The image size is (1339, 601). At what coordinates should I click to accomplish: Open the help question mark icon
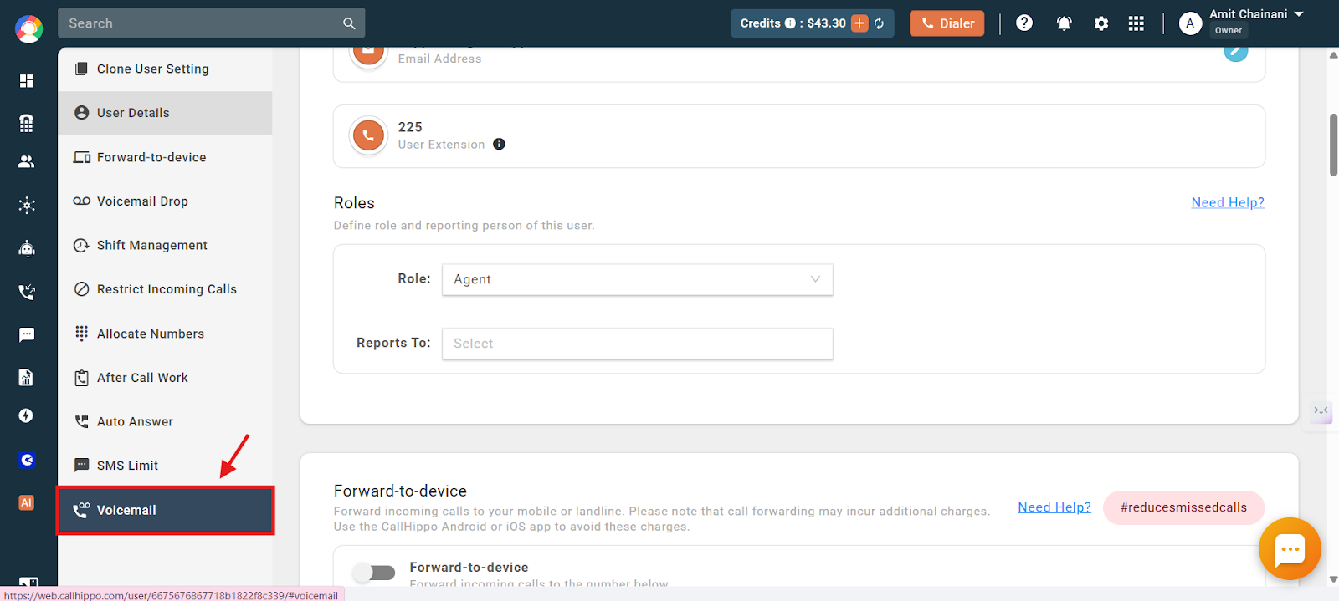coord(1024,23)
